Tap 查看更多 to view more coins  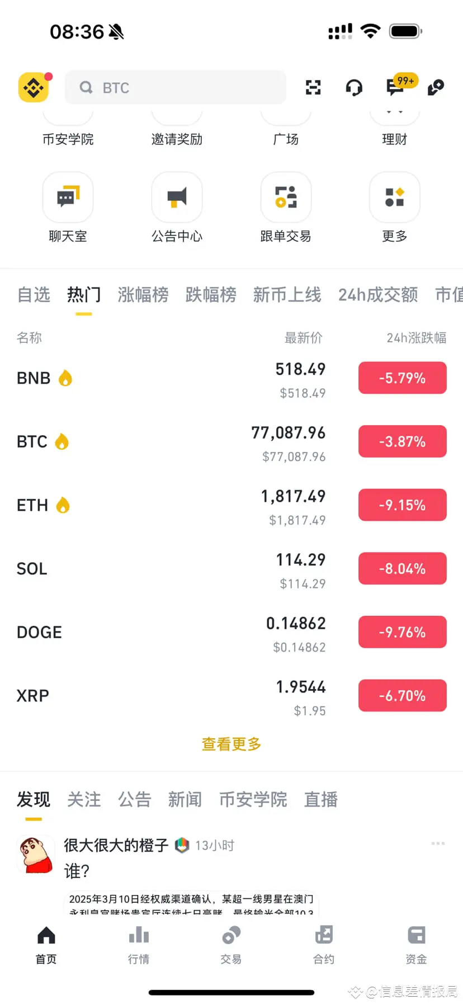[x=232, y=744]
